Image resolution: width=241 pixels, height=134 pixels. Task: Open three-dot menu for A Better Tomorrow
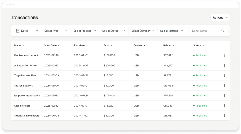point(224,66)
